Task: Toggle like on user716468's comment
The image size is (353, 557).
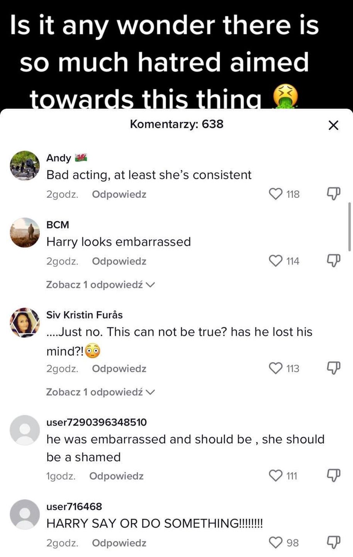Action: coord(276,543)
